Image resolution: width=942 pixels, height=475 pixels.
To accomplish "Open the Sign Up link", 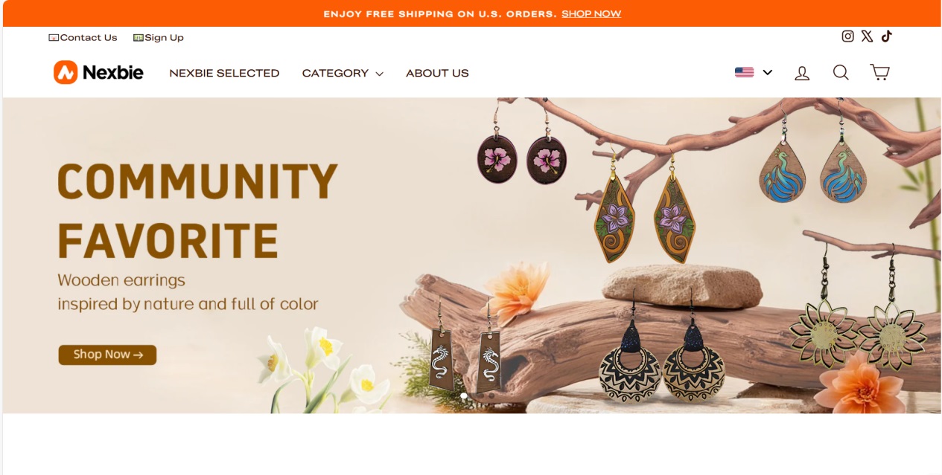I will coord(164,38).
